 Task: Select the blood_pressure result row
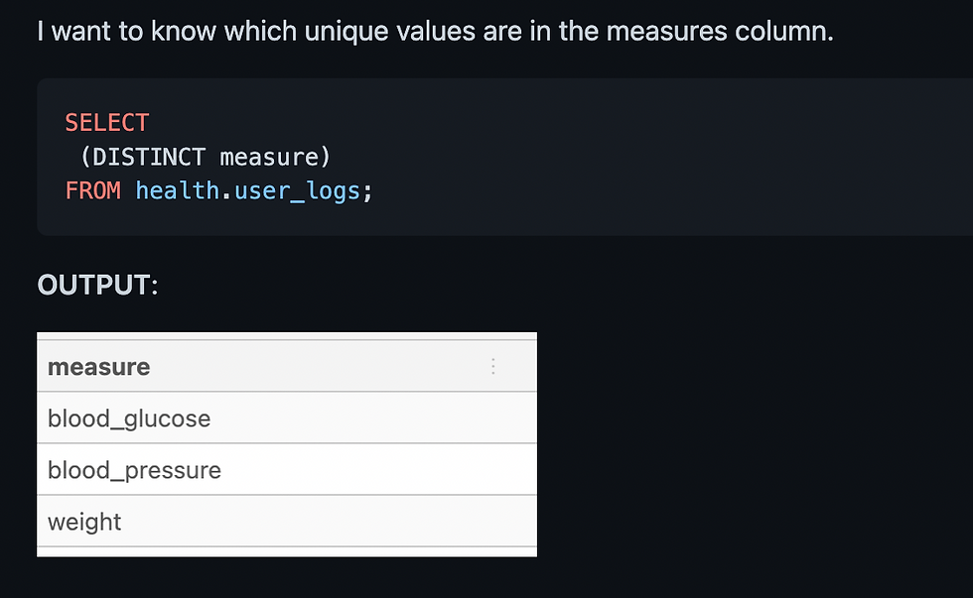click(x=287, y=470)
